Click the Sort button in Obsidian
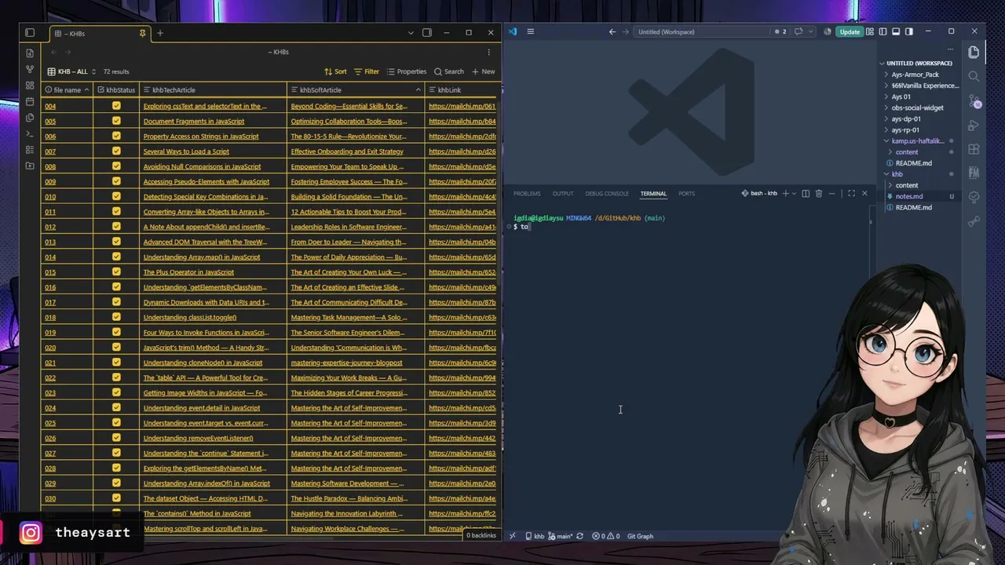 335,71
